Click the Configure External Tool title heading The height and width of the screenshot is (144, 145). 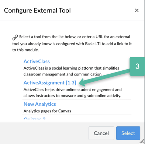[37, 10]
